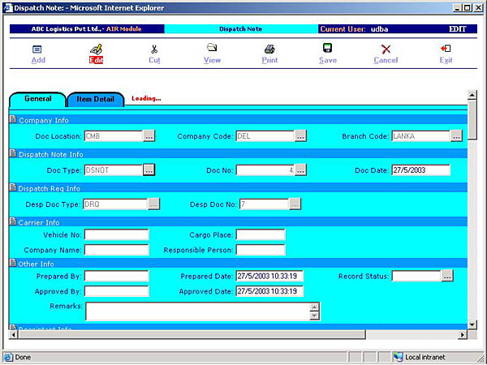Click the Cut link label
Viewport: 487px width, 365px height.
pyautogui.click(x=154, y=60)
